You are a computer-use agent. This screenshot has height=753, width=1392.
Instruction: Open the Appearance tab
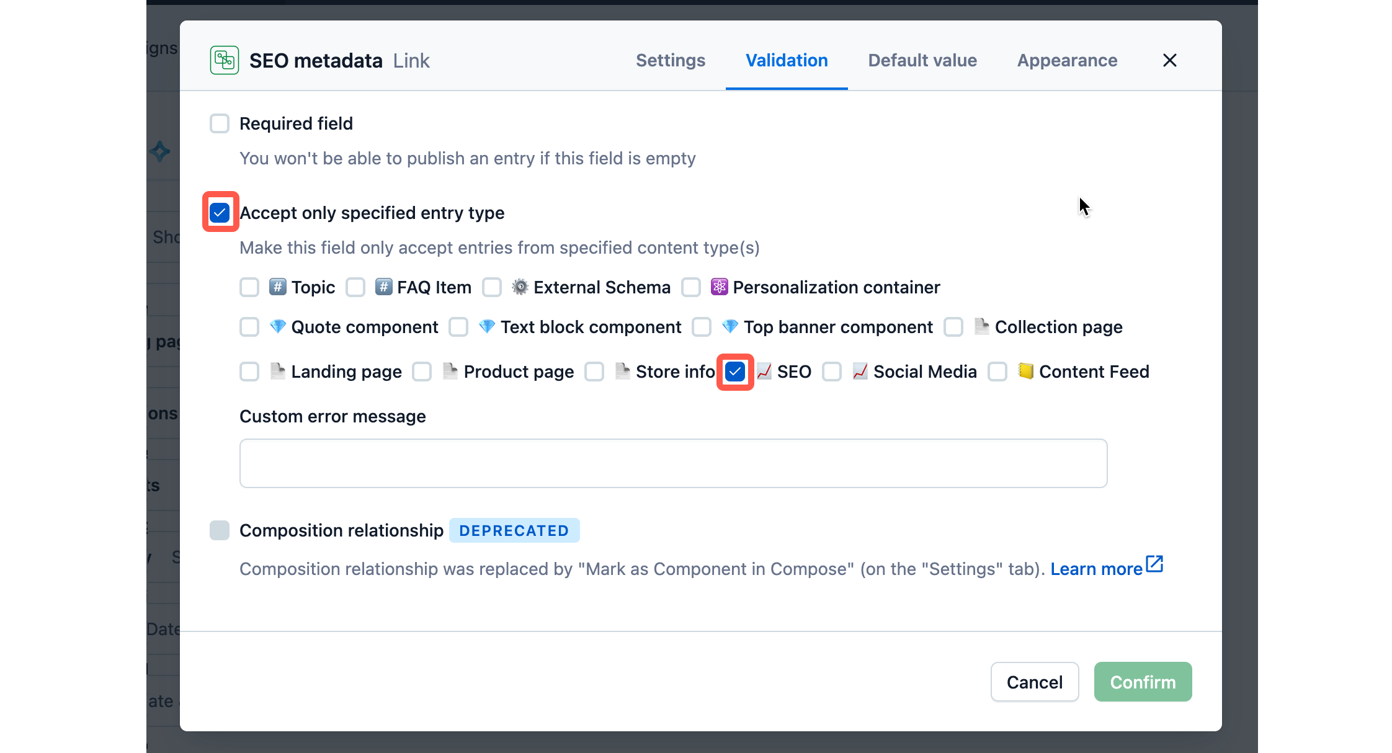(1066, 60)
